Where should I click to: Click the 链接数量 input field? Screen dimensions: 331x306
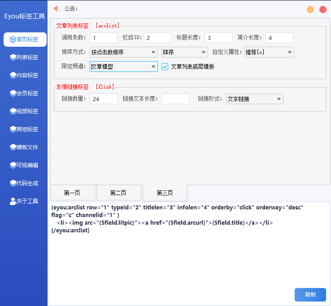[104, 99]
